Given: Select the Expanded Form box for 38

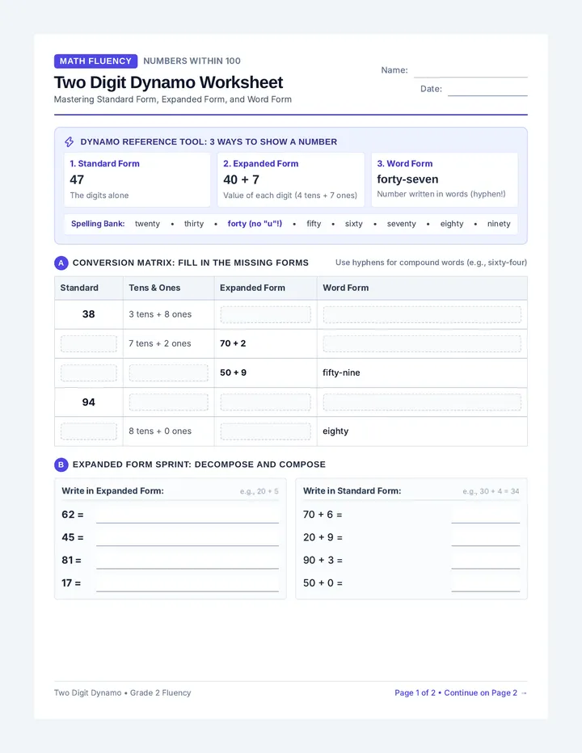Looking at the screenshot, I should pyautogui.click(x=265, y=314).
